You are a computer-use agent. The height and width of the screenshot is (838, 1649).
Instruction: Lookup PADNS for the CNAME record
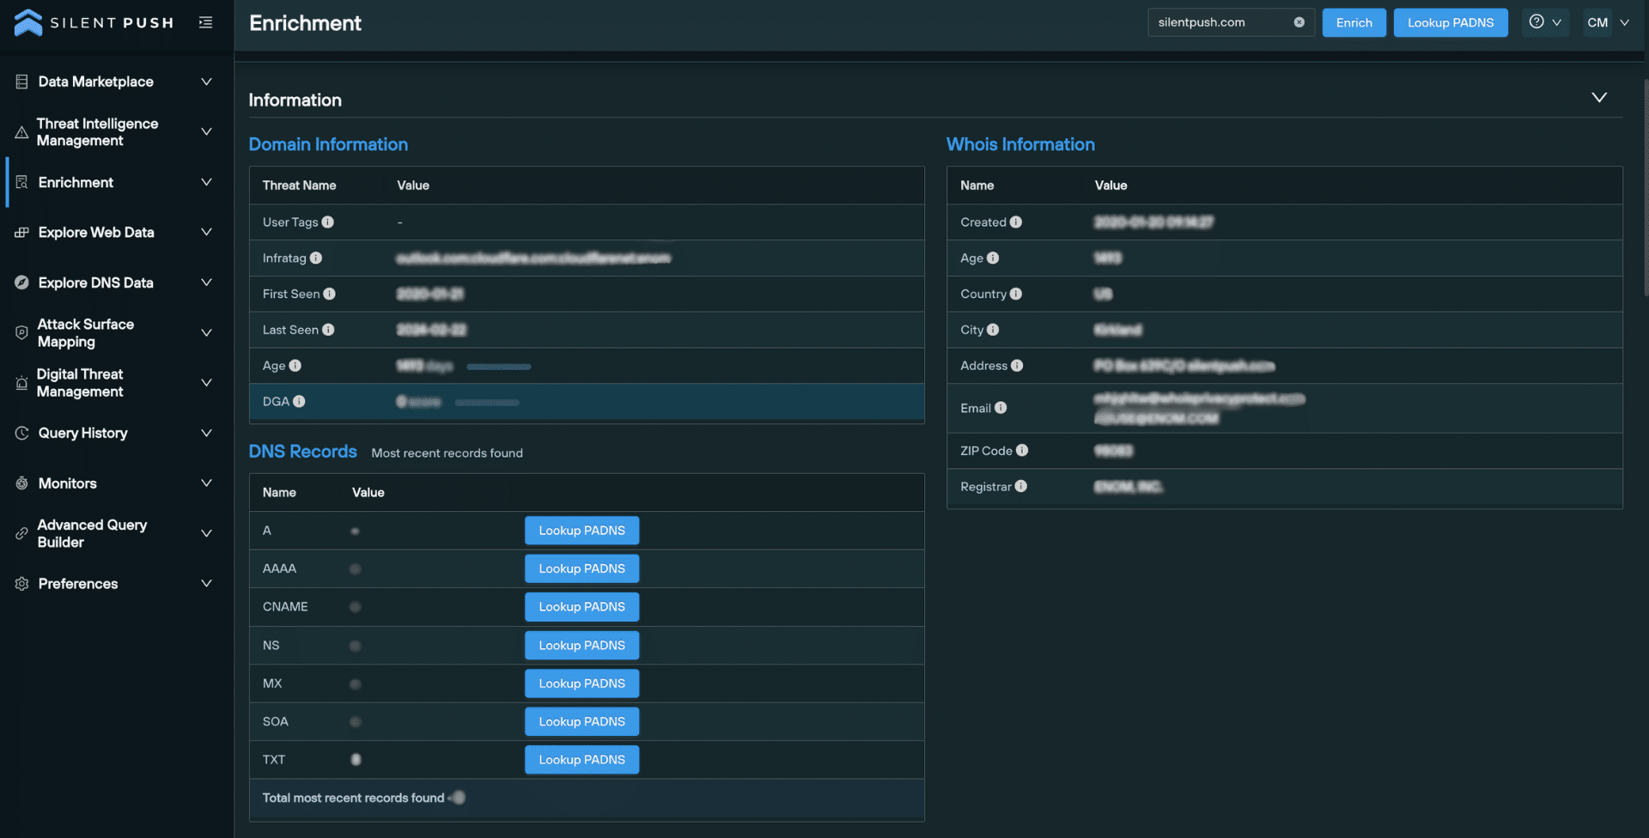581,607
